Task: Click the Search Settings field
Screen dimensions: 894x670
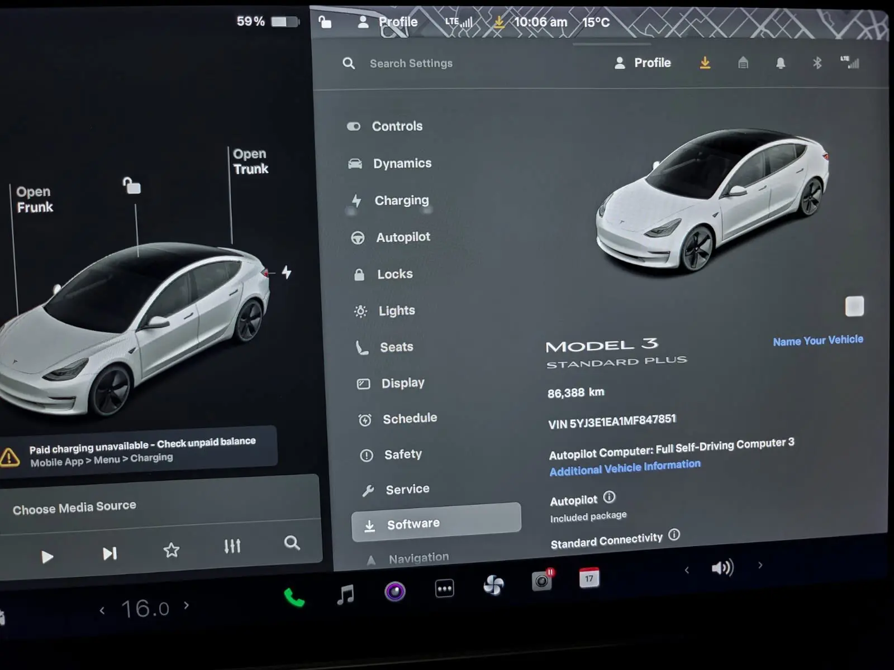Action: tap(411, 63)
